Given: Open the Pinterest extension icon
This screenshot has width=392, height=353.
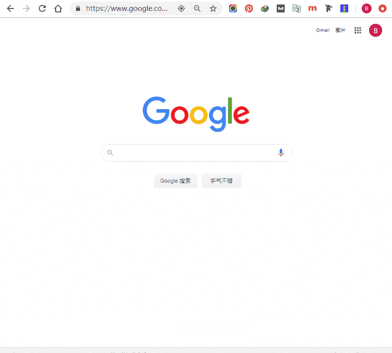Looking at the screenshot, I should pos(249,8).
